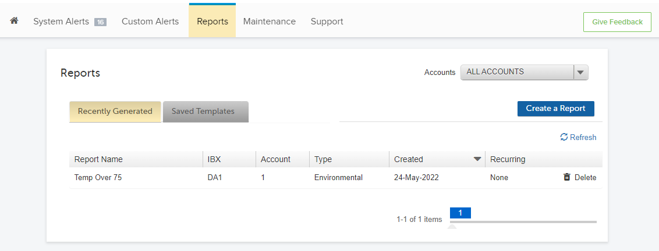Click the refresh circular arrows icon
659x251 pixels.
(564, 137)
